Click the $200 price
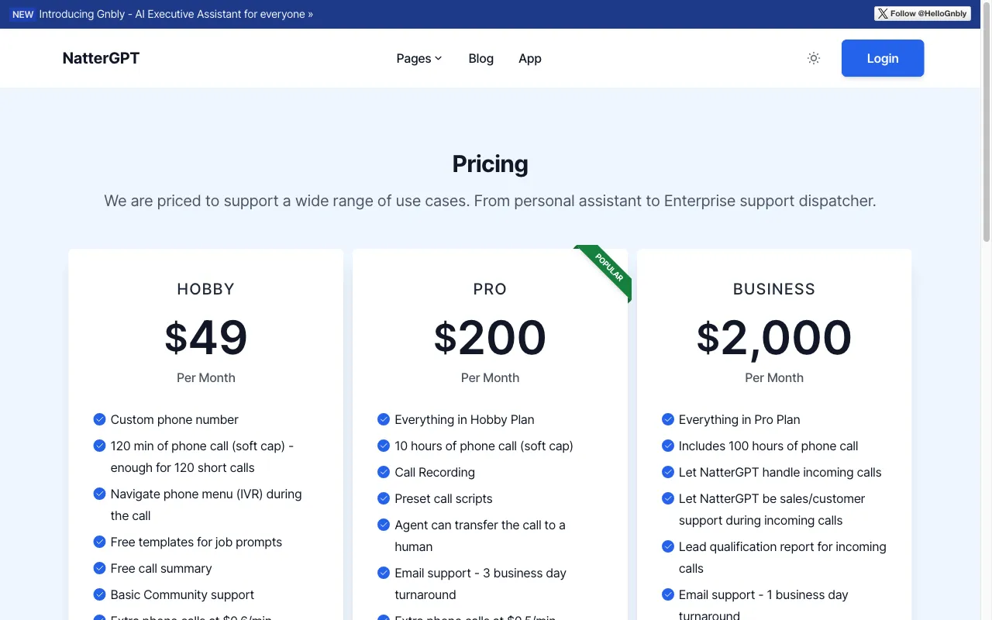This screenshot has width=992, height=620. (490, 337)
